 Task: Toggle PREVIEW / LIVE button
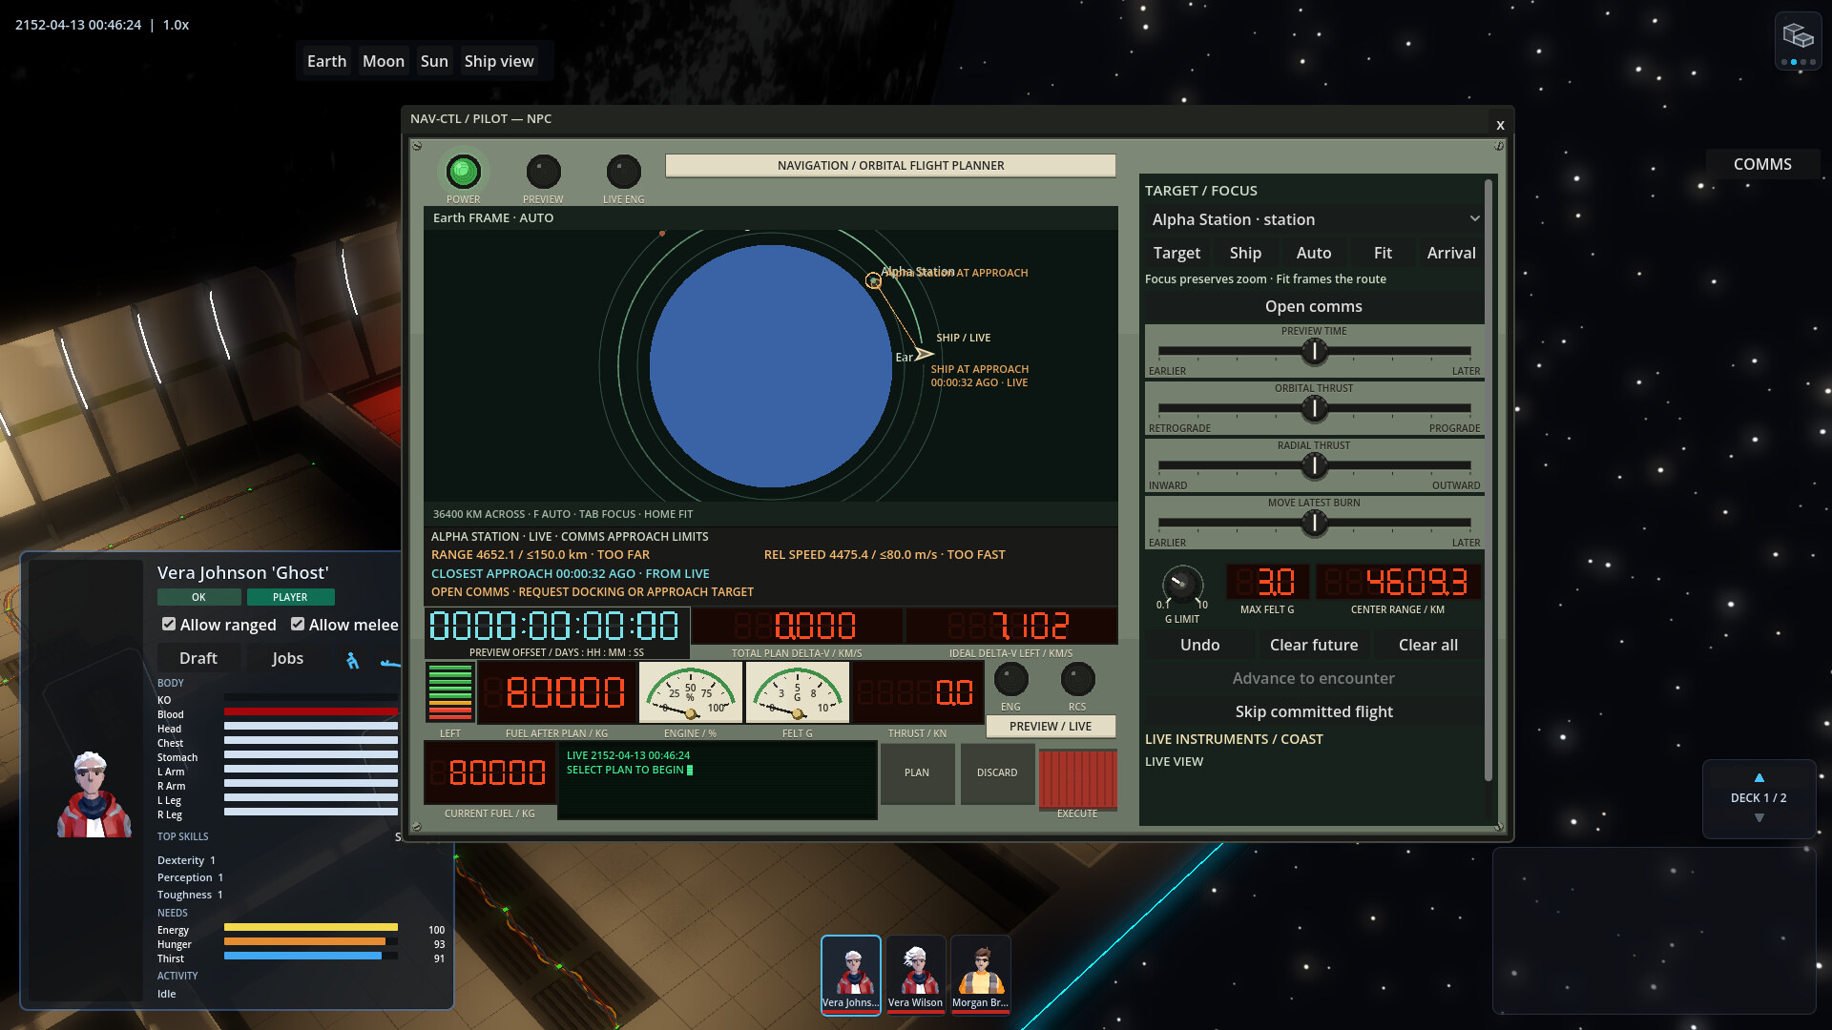coord(1051,726)
